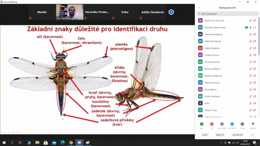
Task: Click the Mute All button
Action: point(220,135)
